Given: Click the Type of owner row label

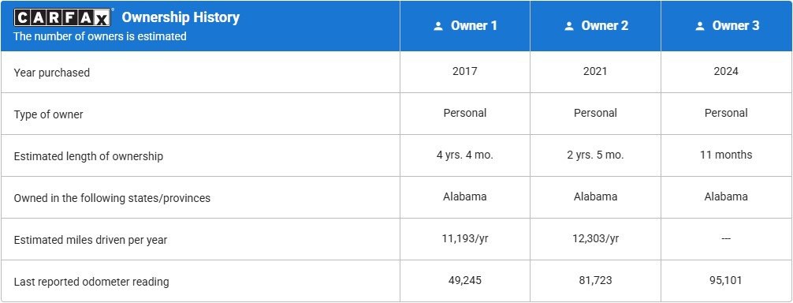Looking at the screenshot, I should pyautogui.click(x=48, y=115).
